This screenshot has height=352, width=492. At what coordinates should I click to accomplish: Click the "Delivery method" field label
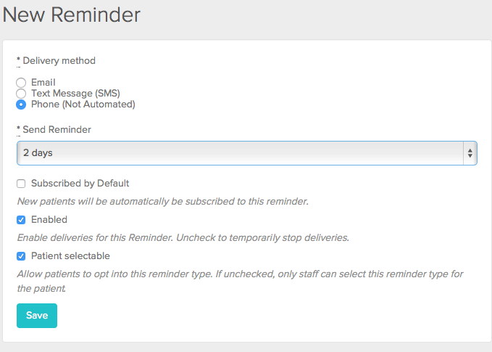59,61
